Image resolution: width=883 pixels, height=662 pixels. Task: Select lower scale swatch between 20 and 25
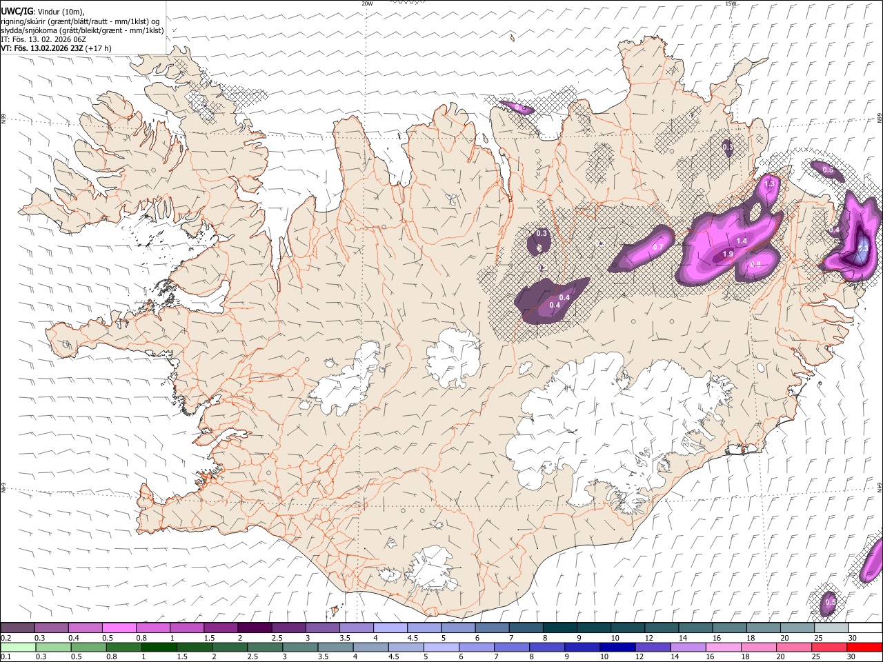pyautogui.click(x=795, y=647)
